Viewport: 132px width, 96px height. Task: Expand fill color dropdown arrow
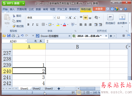click(x=61, y=25)
